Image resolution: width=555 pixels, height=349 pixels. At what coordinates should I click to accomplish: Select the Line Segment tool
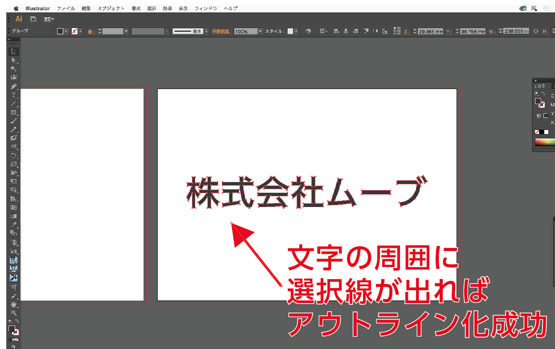click(13, 104)
